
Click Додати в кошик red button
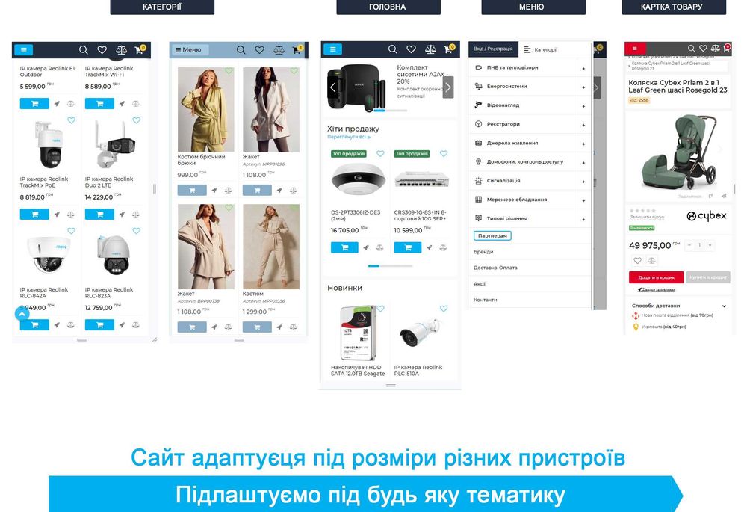657,277
